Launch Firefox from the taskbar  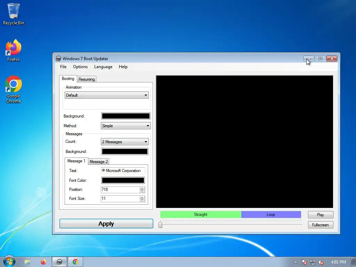click(43, 262)
